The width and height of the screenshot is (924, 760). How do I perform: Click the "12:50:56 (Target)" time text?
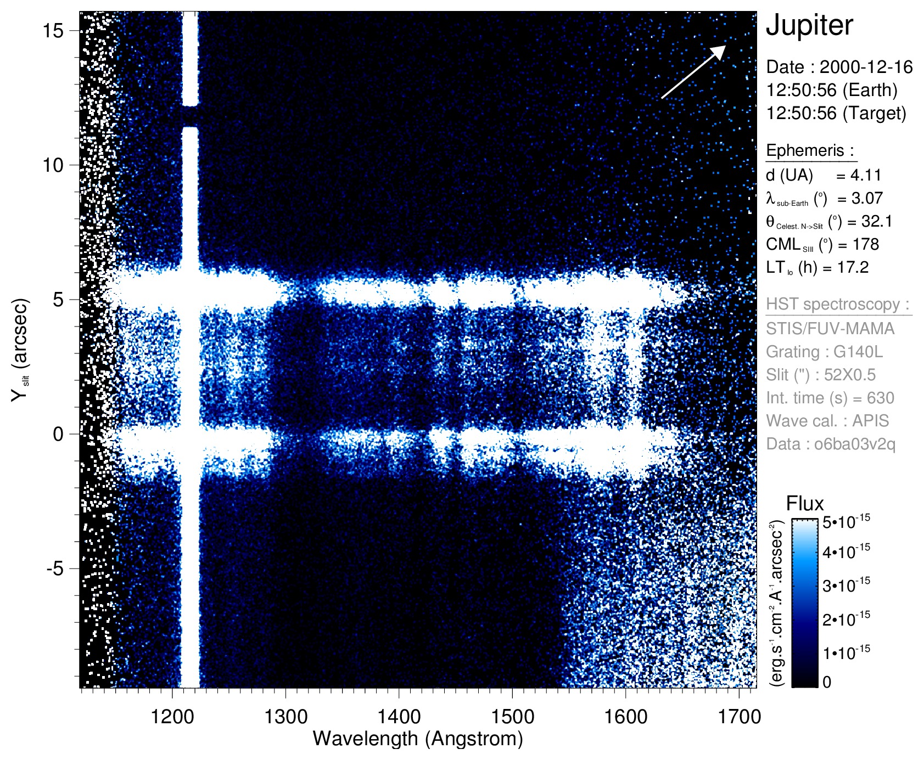836,113
